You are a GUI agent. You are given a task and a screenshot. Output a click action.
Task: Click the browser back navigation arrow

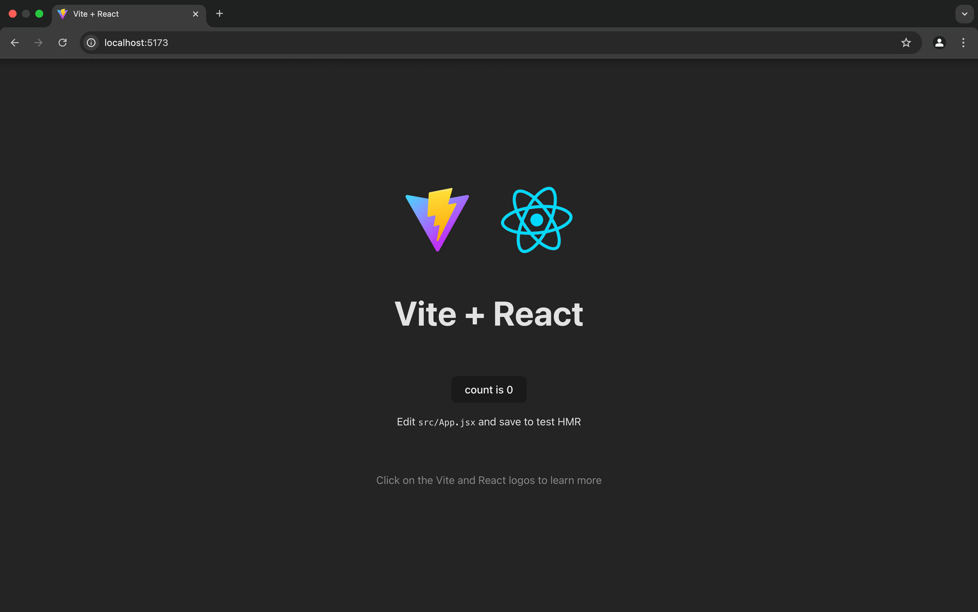[15, 43]
